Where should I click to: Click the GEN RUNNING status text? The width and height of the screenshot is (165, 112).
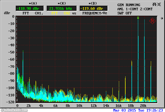click(129, 5)
